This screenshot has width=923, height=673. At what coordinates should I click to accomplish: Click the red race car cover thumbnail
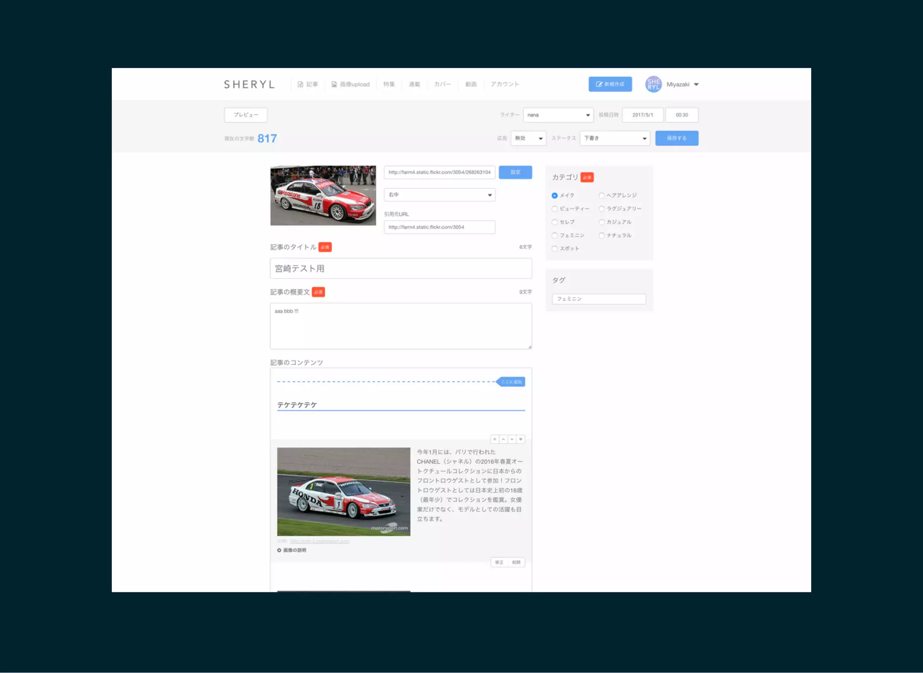[x=323, y=196]
